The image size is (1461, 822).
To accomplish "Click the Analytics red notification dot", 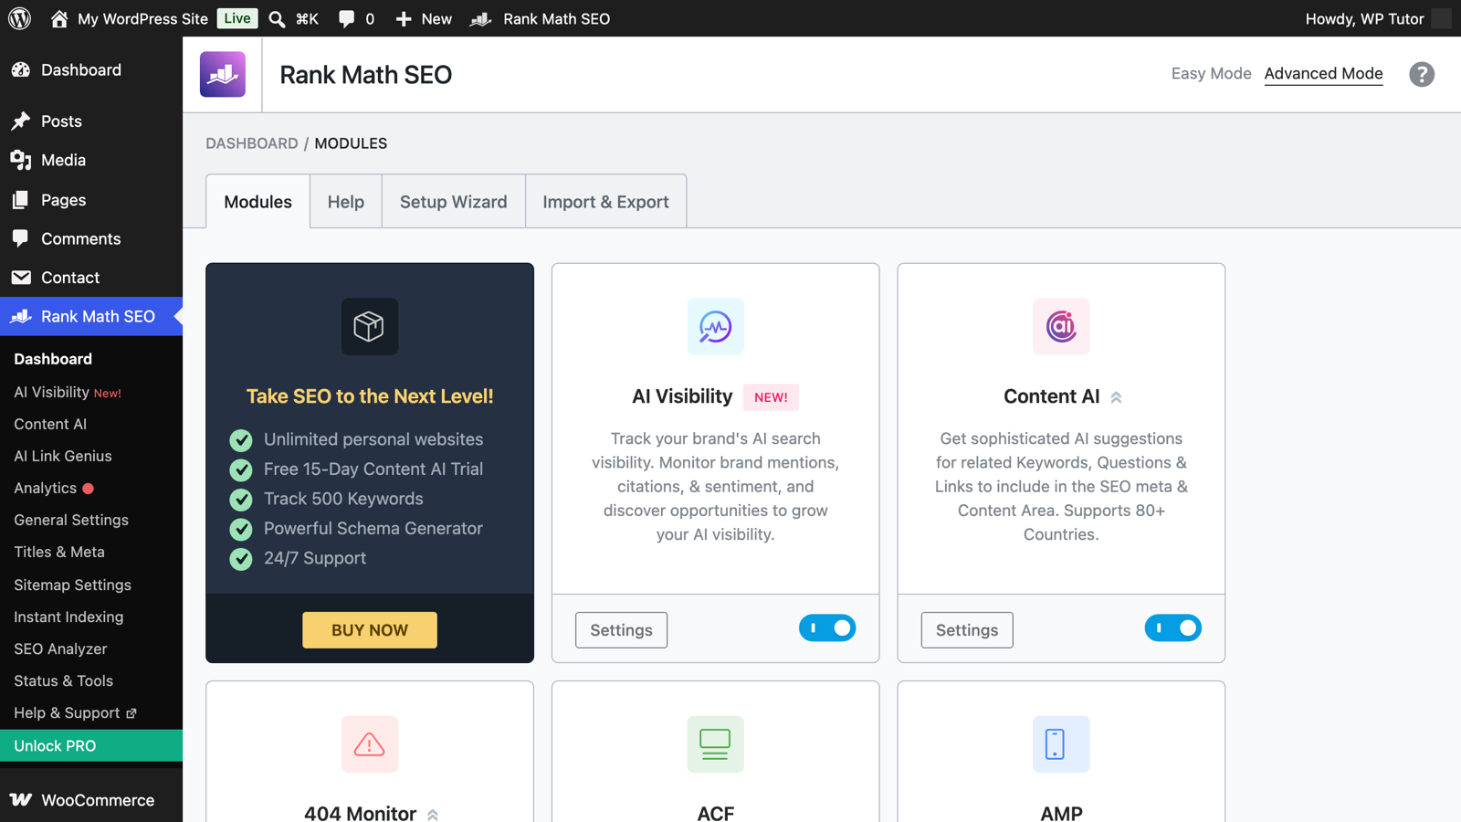I will pos(89,489).
